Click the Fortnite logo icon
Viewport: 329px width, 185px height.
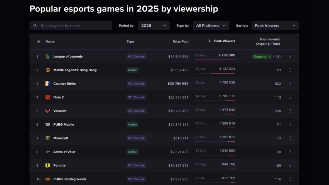(48, 165)
